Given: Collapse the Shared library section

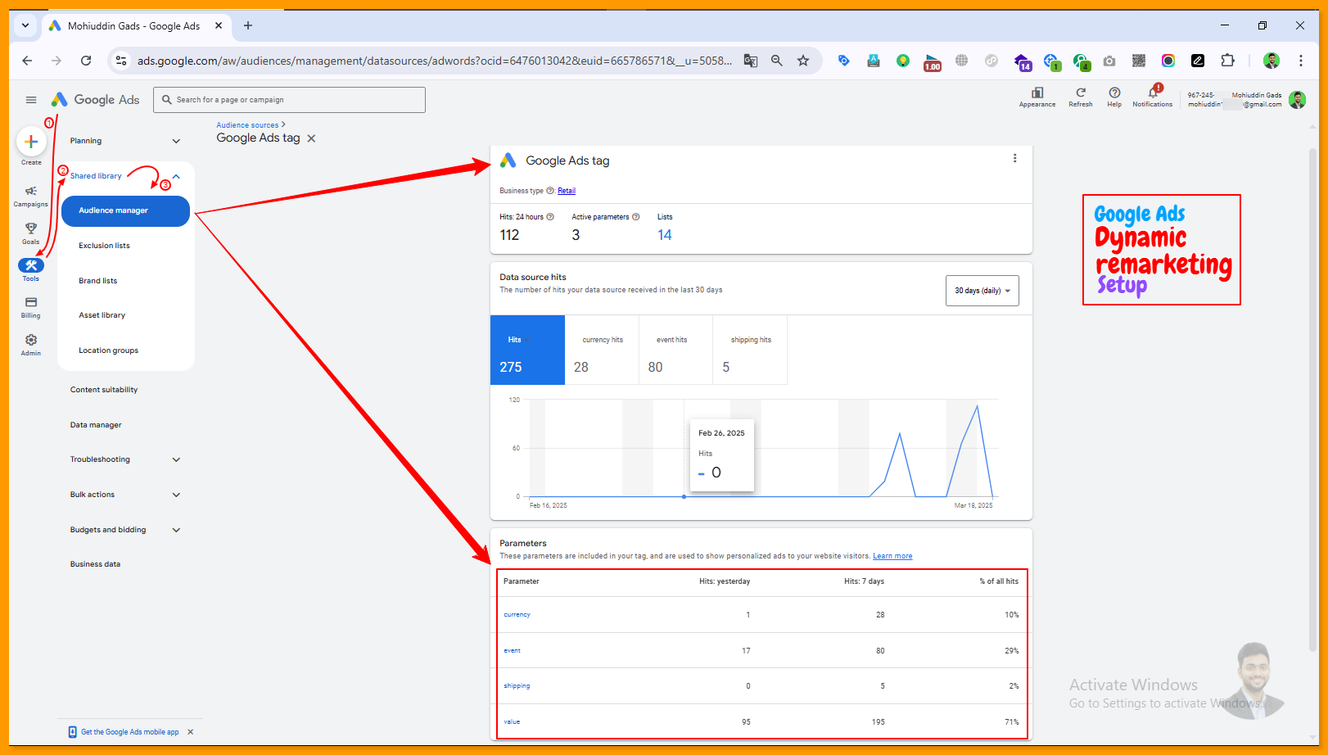Looking at the screenshot, I should (x=176, y=176).
